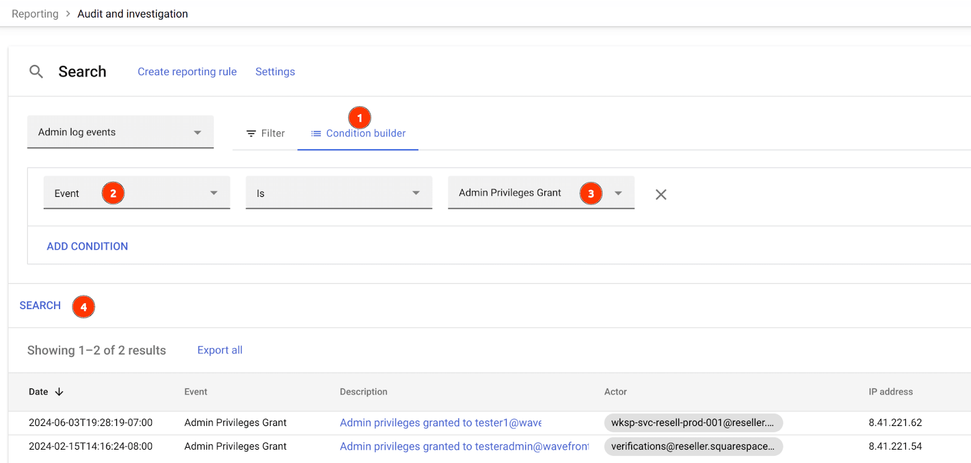Remove the Event condition with X icon
This screenshot has height=463, width=971.
[661, 195]
